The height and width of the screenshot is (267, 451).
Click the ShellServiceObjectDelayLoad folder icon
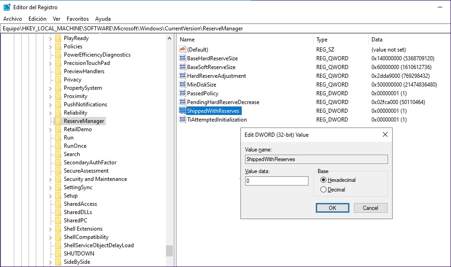point(58,245)
